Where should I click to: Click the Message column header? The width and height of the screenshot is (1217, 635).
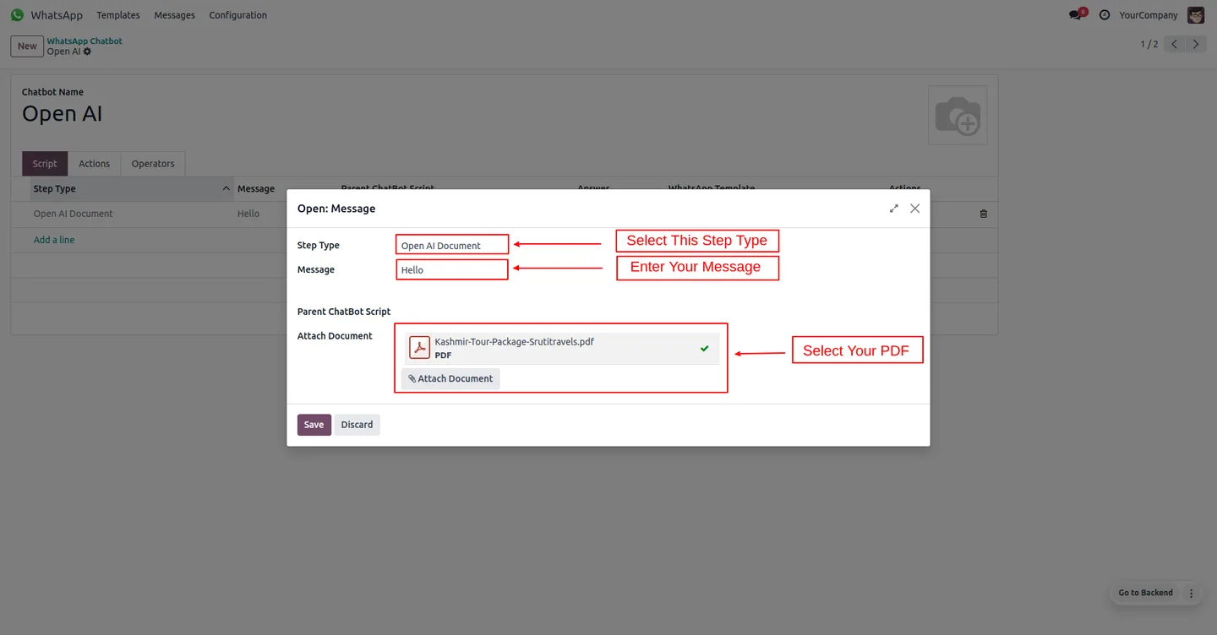256,189
